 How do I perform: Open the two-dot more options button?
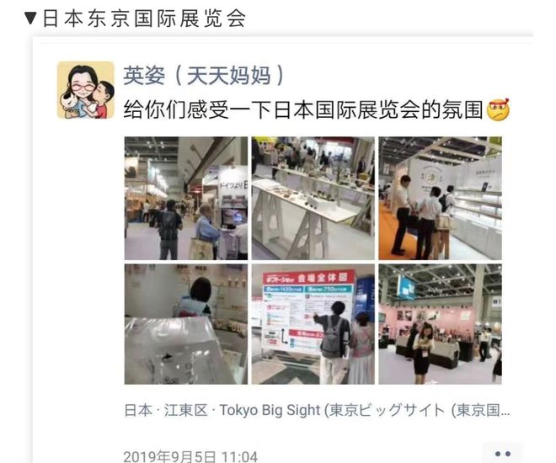click(502, 454)
